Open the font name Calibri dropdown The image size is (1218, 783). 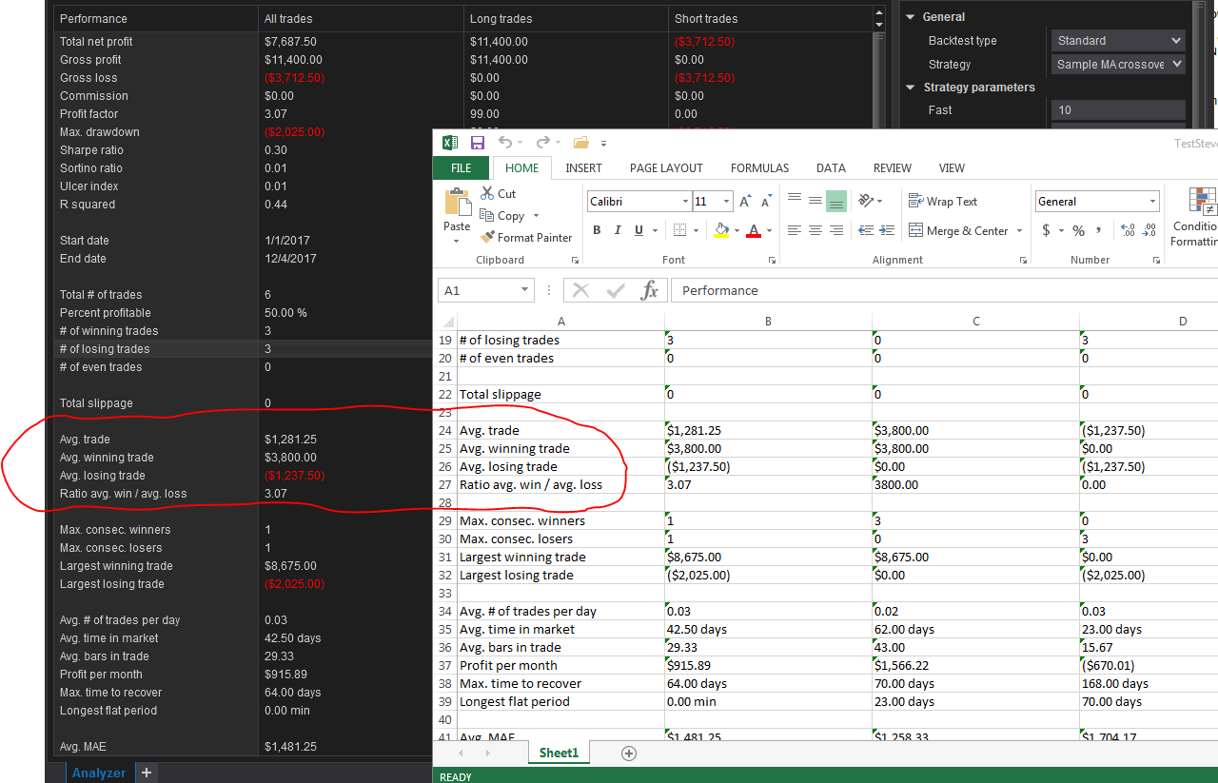click(x=685, y=202)
